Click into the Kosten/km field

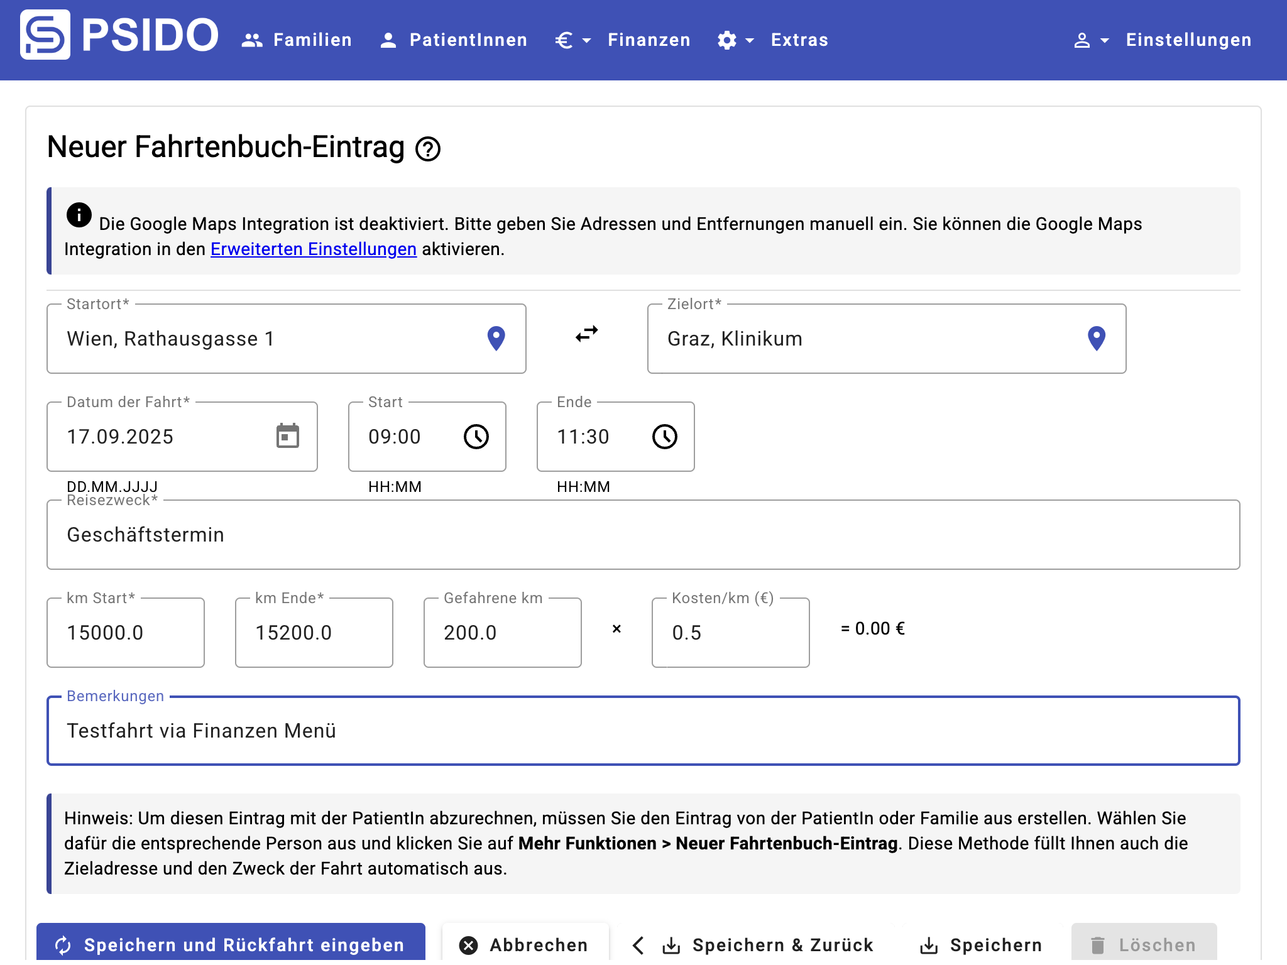click(730, 633)
